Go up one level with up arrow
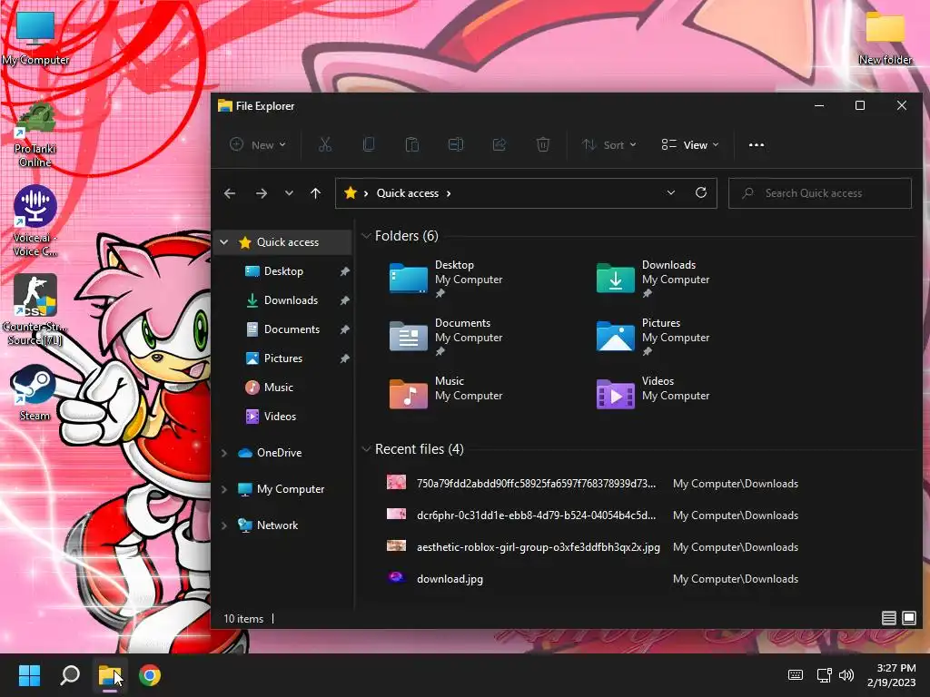 pos(315,193)
